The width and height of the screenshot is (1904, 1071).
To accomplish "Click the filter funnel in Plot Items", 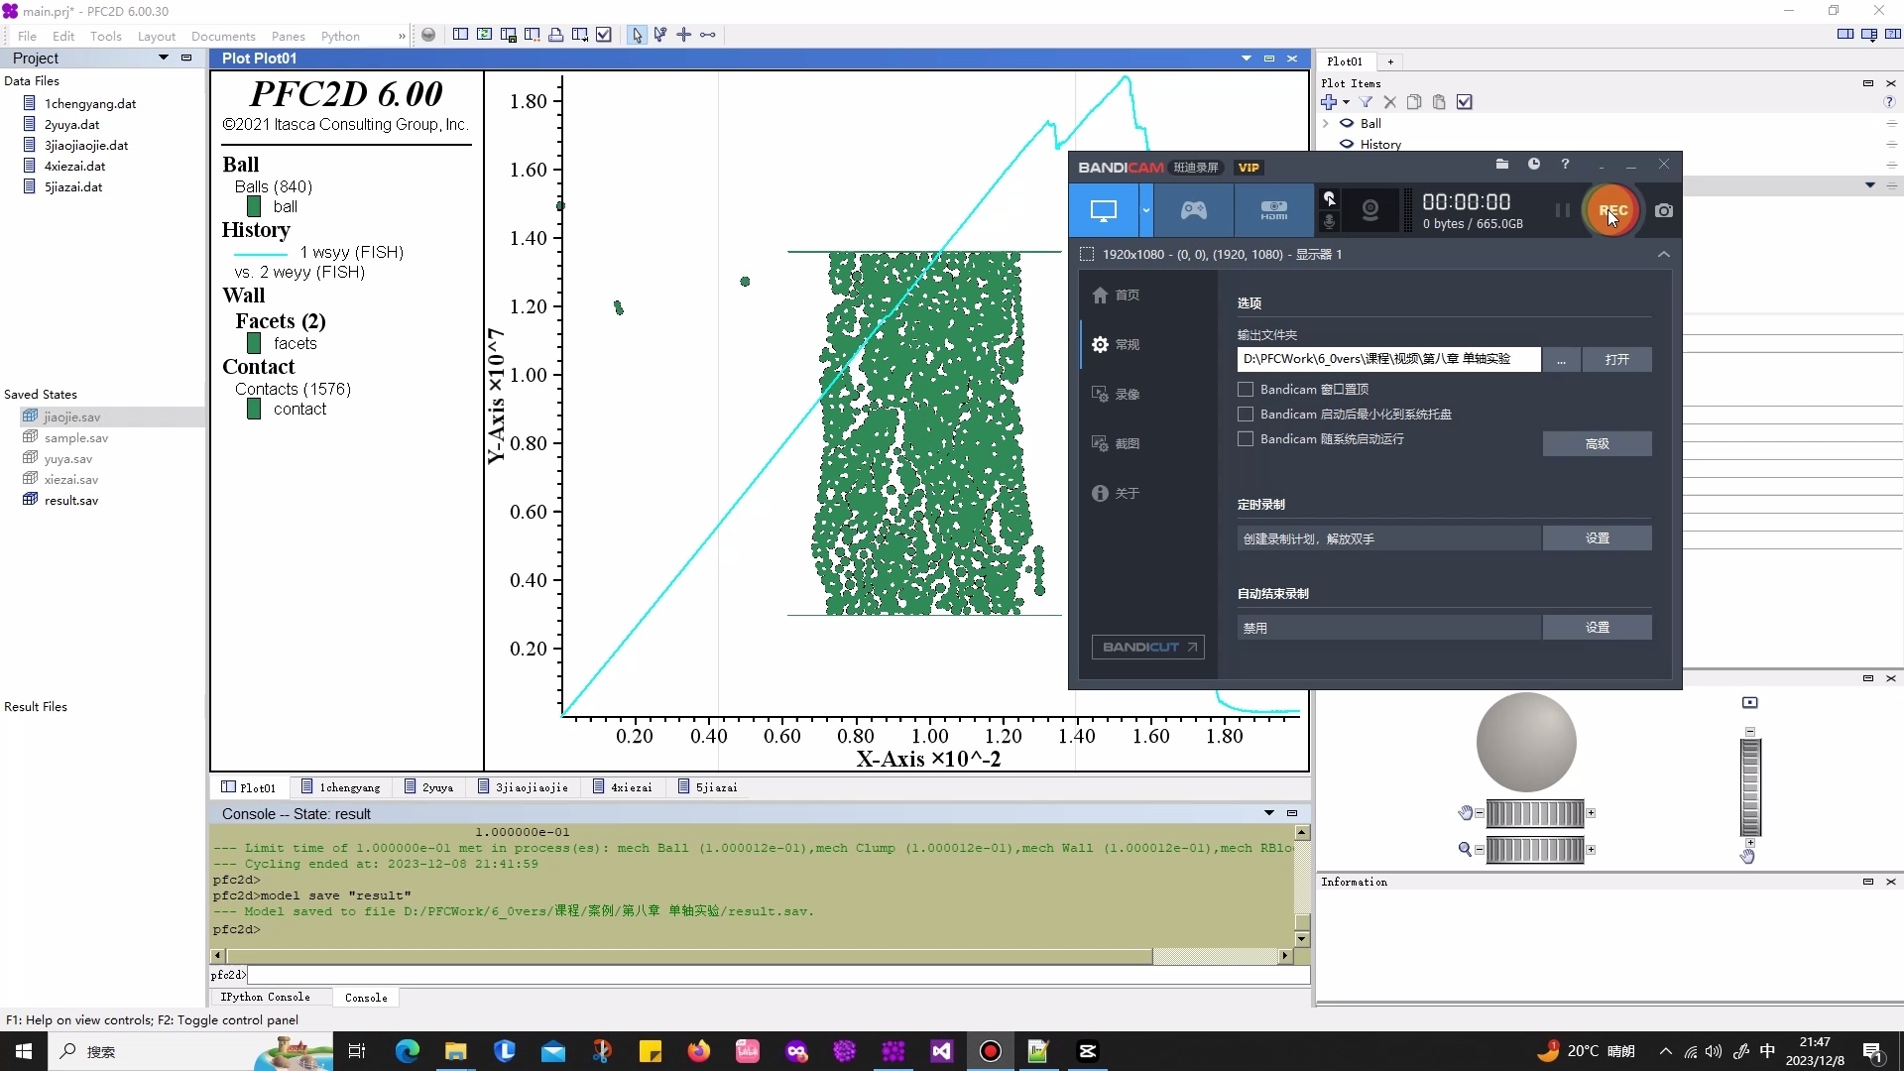I will tap(1366, 102).
